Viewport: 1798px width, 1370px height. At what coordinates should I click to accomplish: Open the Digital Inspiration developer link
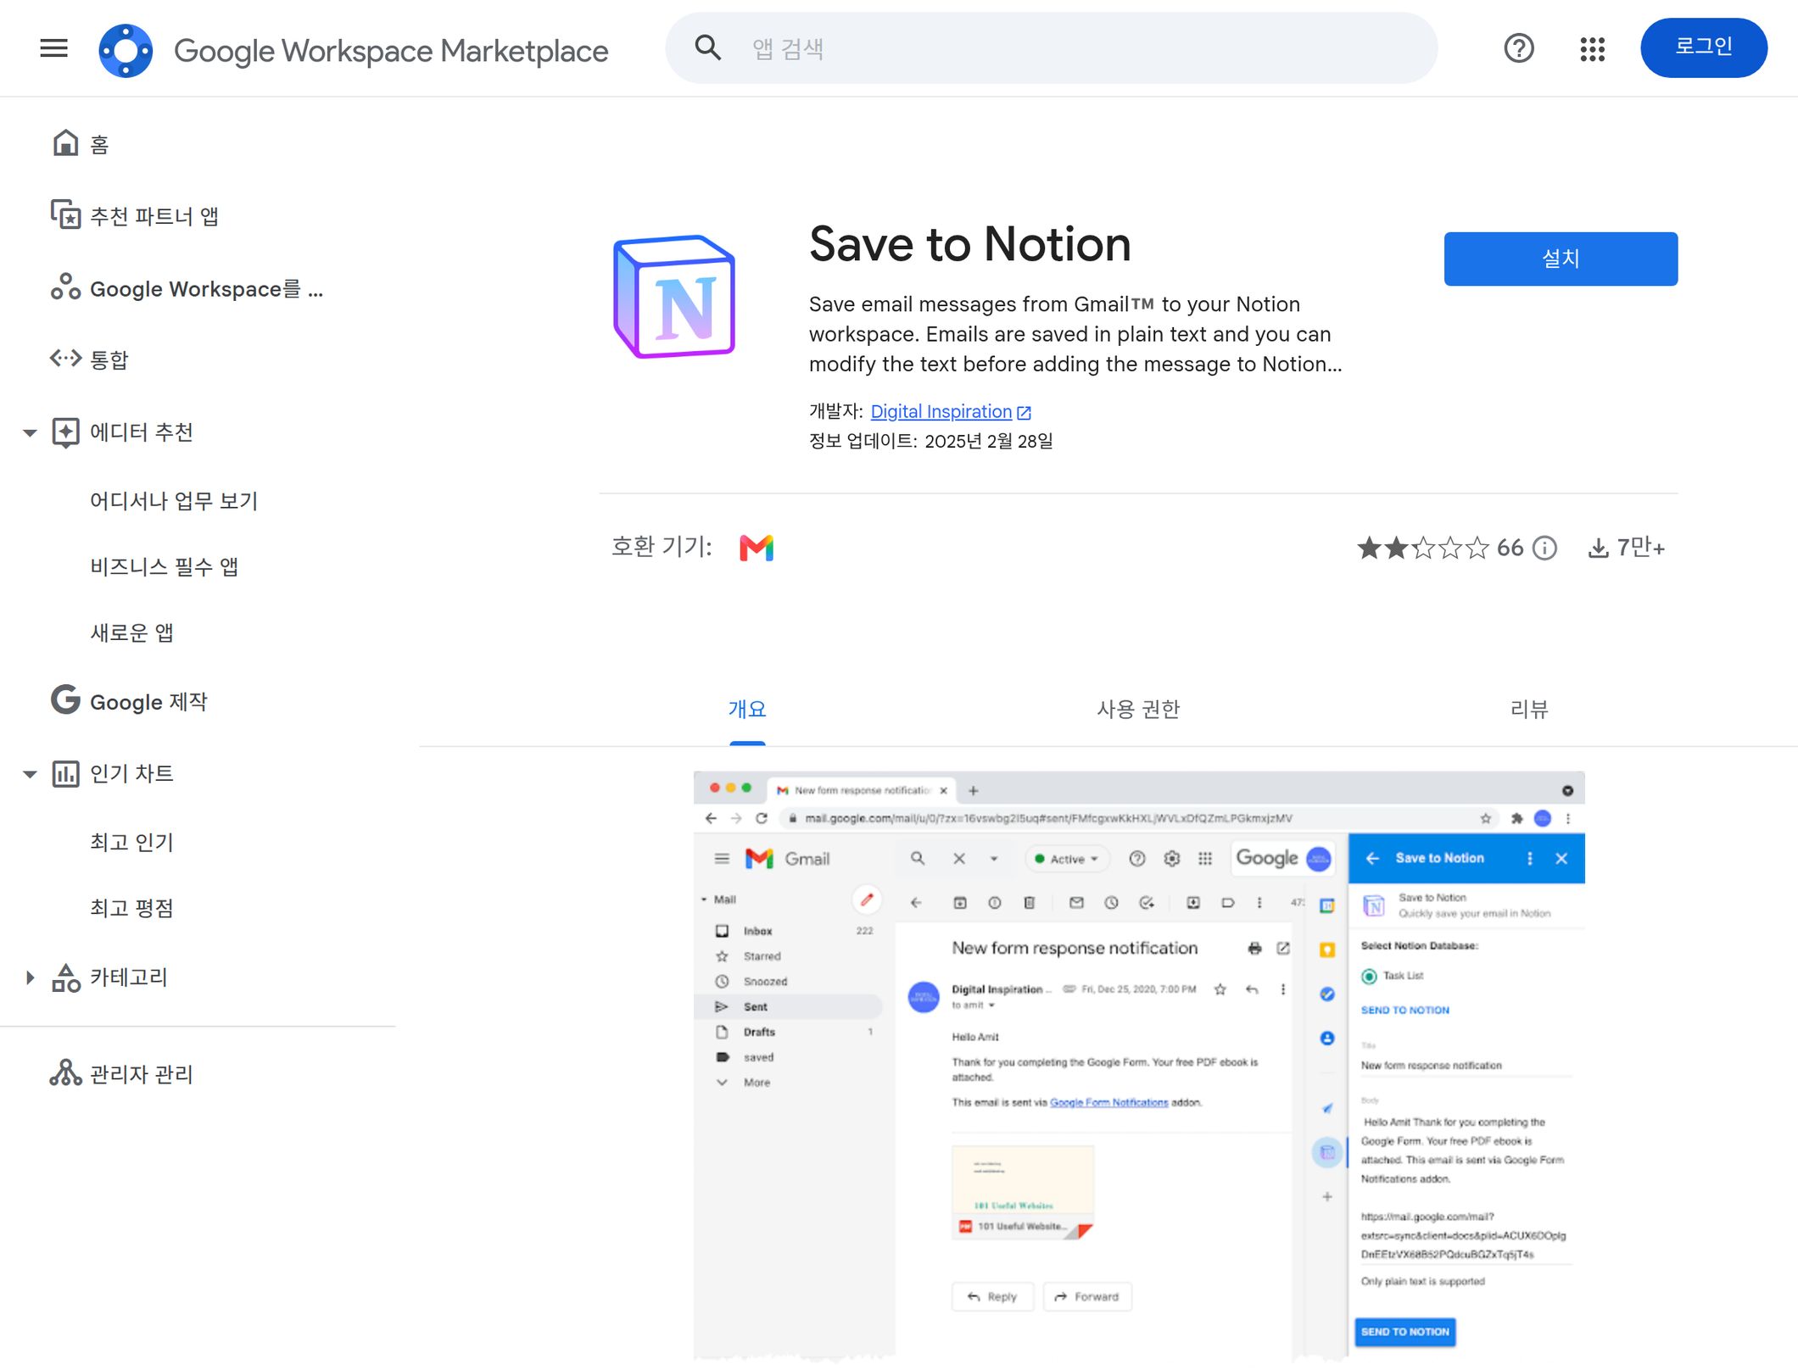(x=941, y=411)
